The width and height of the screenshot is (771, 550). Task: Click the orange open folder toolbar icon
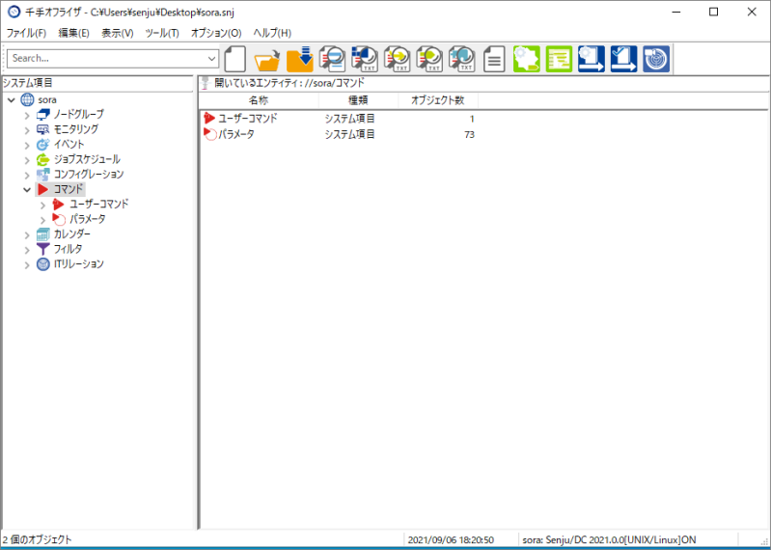267,59
